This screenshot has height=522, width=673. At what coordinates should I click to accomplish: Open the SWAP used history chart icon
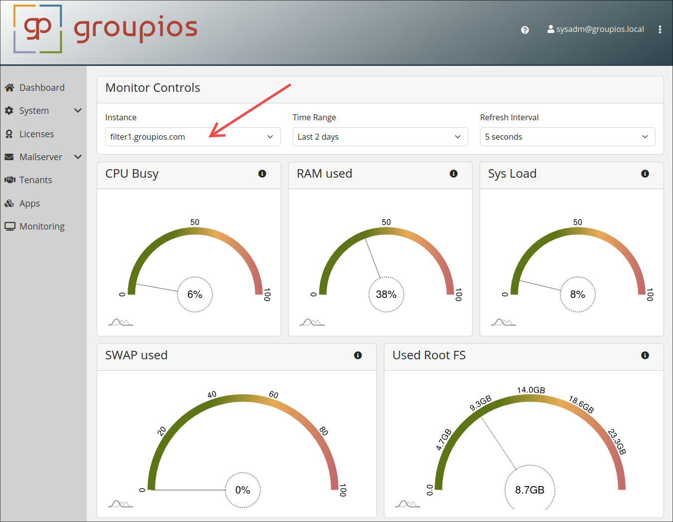(120, 504)
